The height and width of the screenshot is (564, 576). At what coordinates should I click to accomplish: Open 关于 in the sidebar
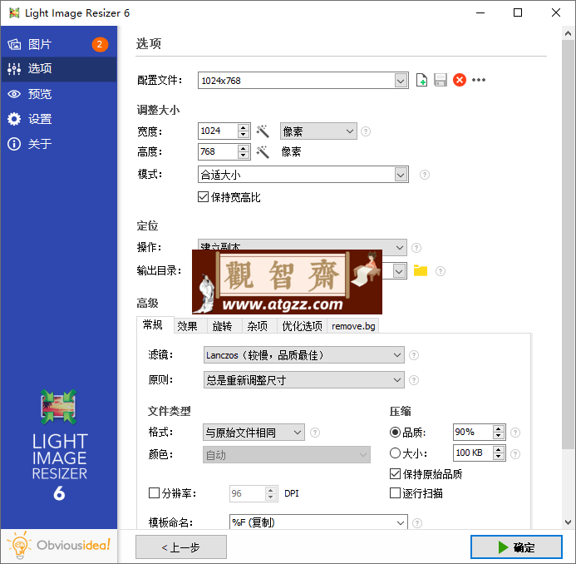[59, 144]
